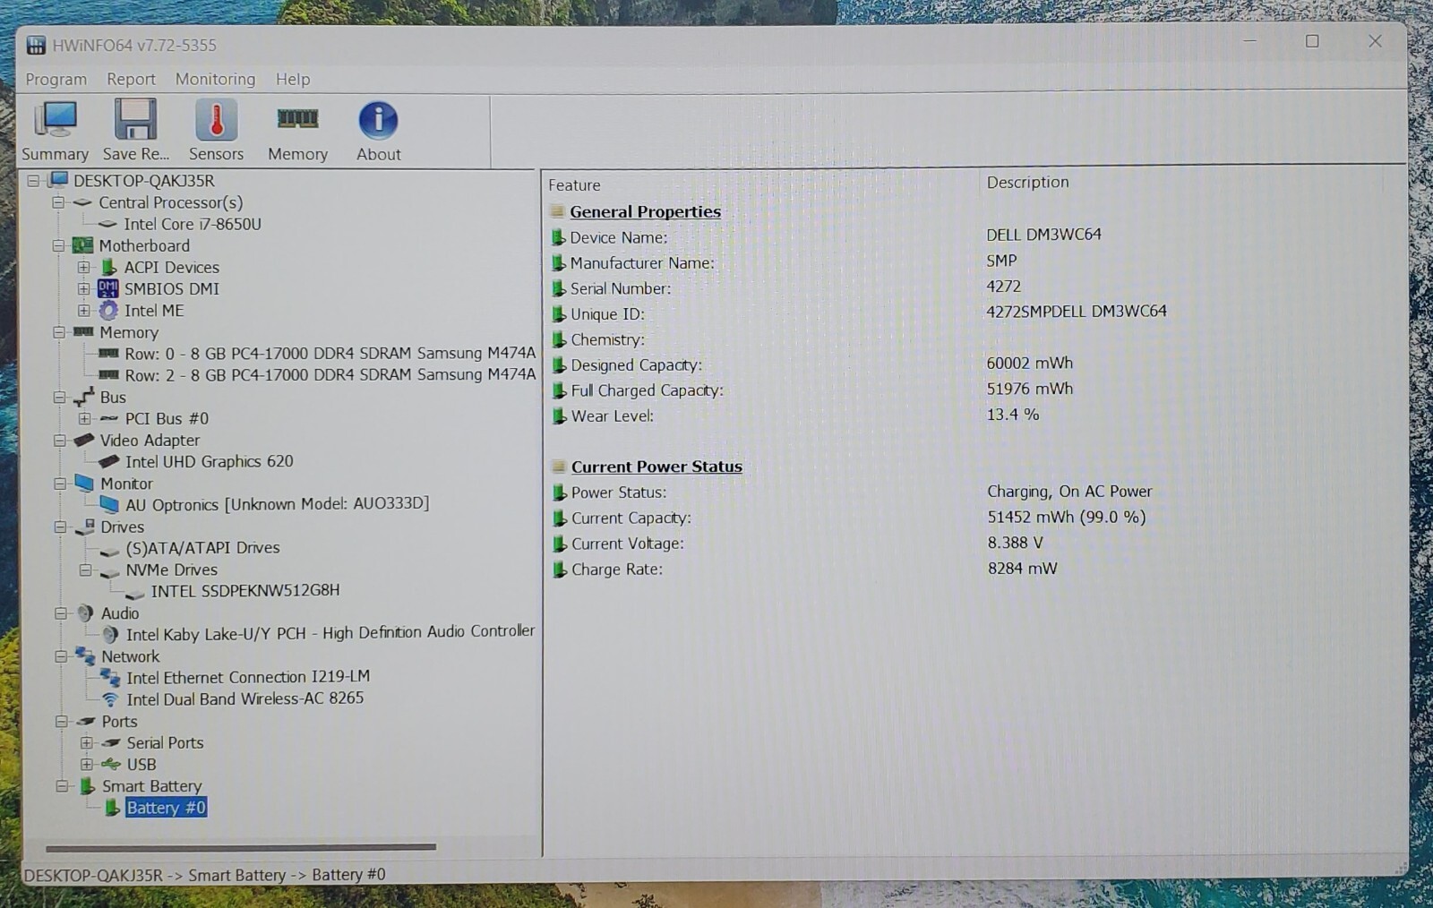Image resolution: width=1433 pixels, height=908 pixels.
Task: Click the Monitor icon in tree
Action: click(84, 483)
